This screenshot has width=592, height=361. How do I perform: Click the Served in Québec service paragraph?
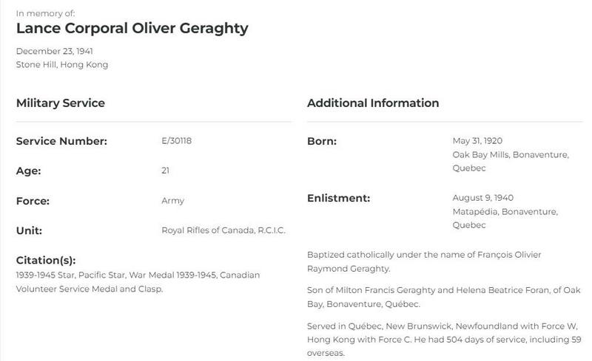coord(444,340)
